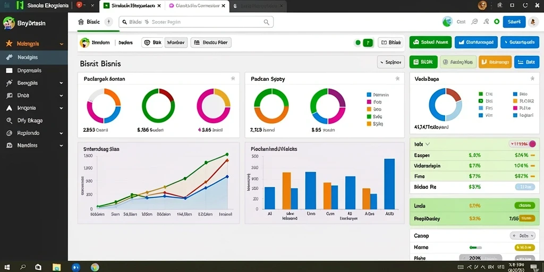The height and width of the screenshot is (272, 544).
Task: Toggle the pink switch in the Iote row
Action: (x=523, y=143)
